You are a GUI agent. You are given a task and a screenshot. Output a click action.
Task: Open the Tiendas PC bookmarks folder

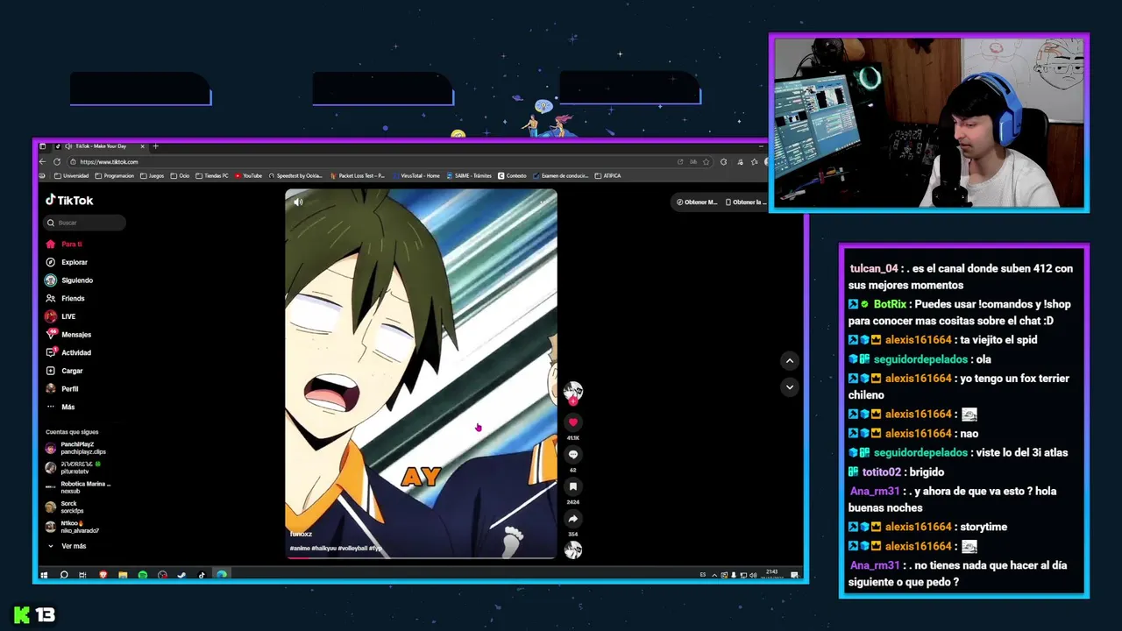(212, 176)
